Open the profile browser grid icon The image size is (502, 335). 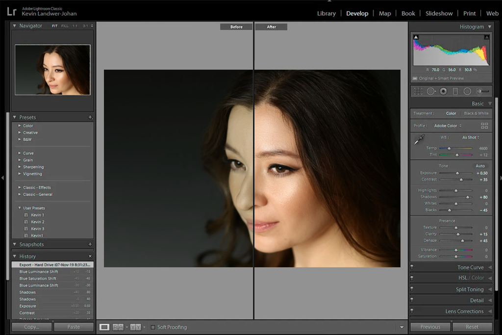[x=484, y=126]
